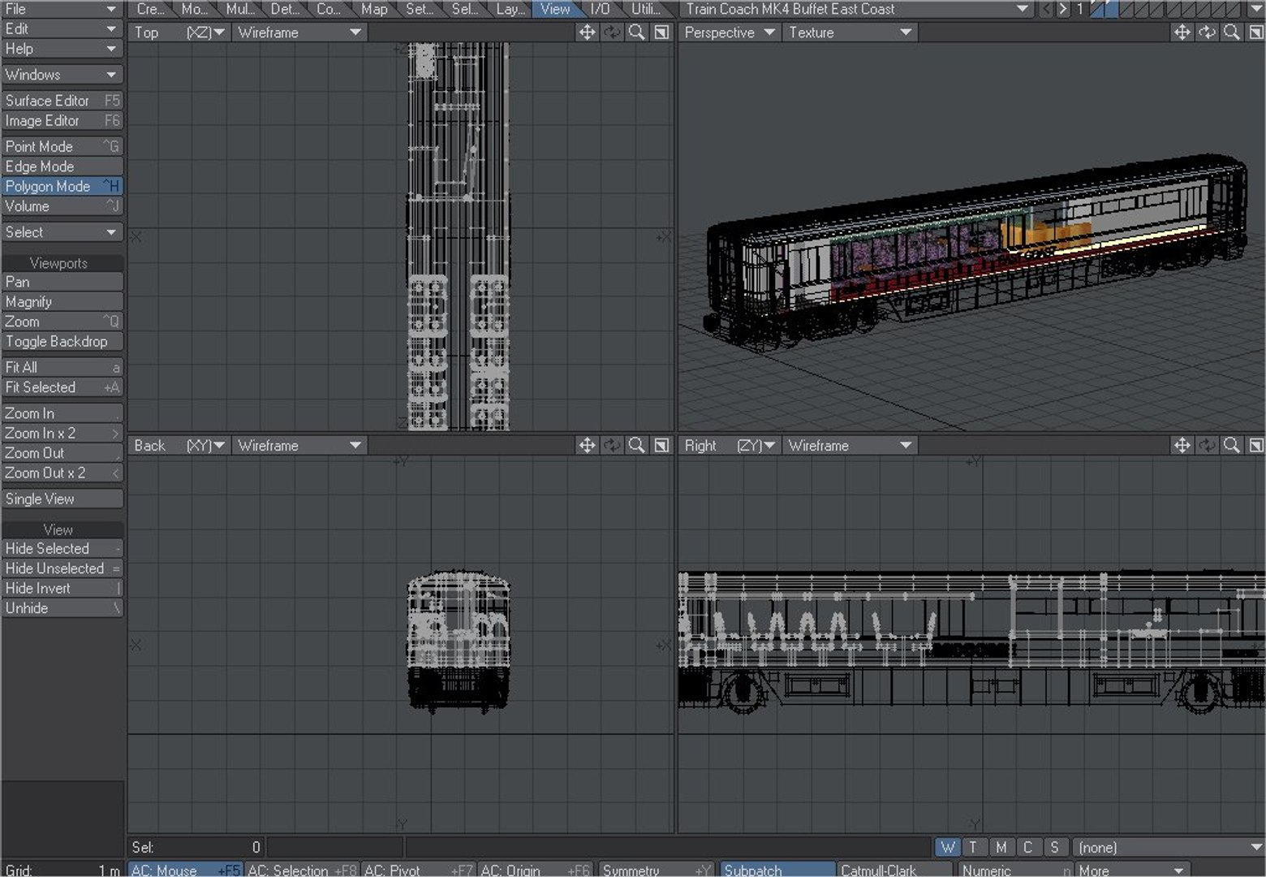1266x877 pixels.
Task: Click the Sel selection count field
Action: [x=196, y=847]
